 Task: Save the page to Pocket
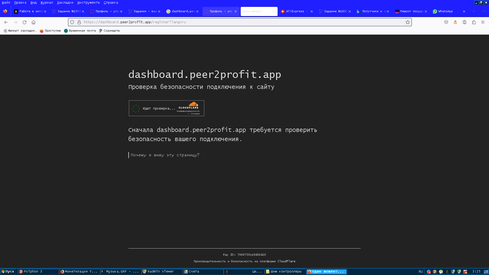[446, 22]
